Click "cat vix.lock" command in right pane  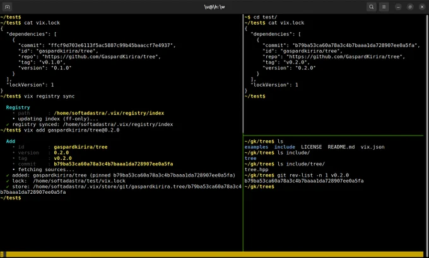click(286, 23)
